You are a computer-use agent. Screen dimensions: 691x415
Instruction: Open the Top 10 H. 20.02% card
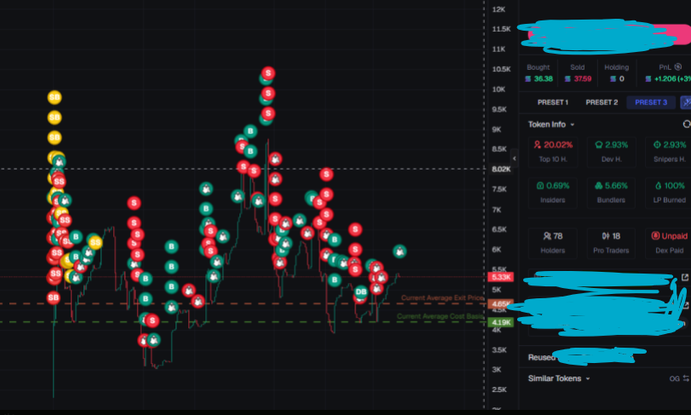(553, 152)
